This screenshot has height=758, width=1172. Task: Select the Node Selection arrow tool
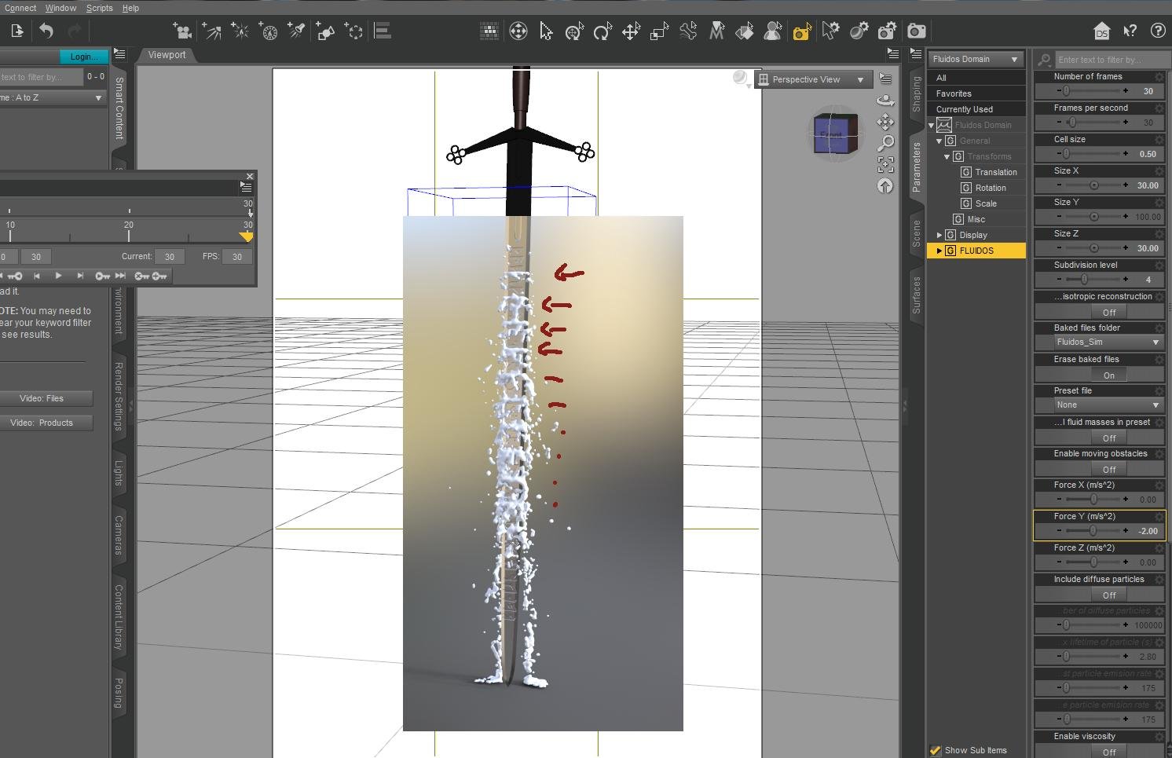coord(546,31)
